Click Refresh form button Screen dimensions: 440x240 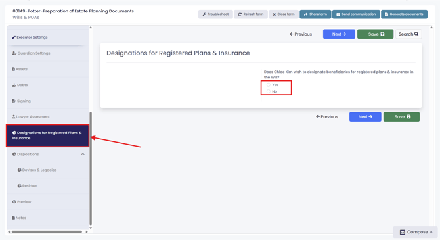coord(251,14)
